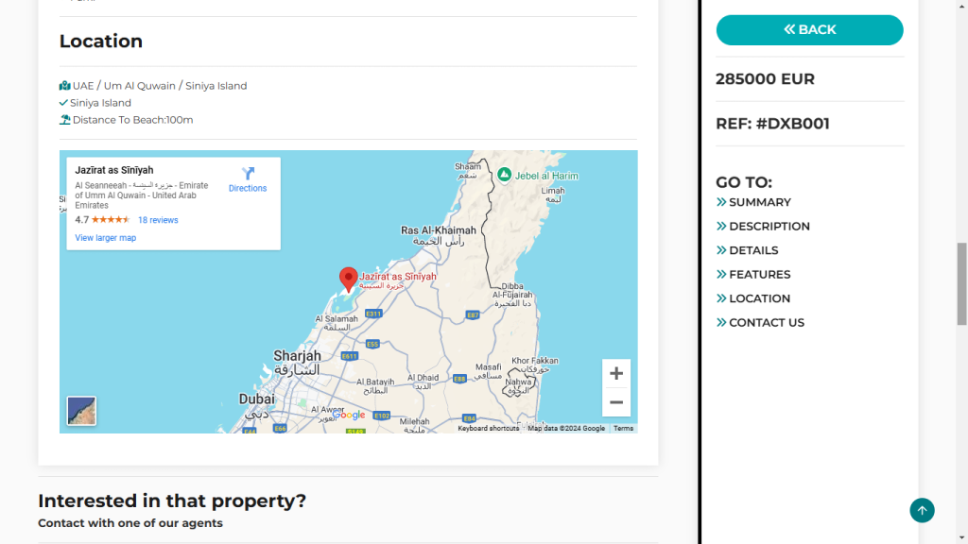The height and width of the screenshot is (544, 968).
Task: Click the red map pin marker
Action: [348, 279]
